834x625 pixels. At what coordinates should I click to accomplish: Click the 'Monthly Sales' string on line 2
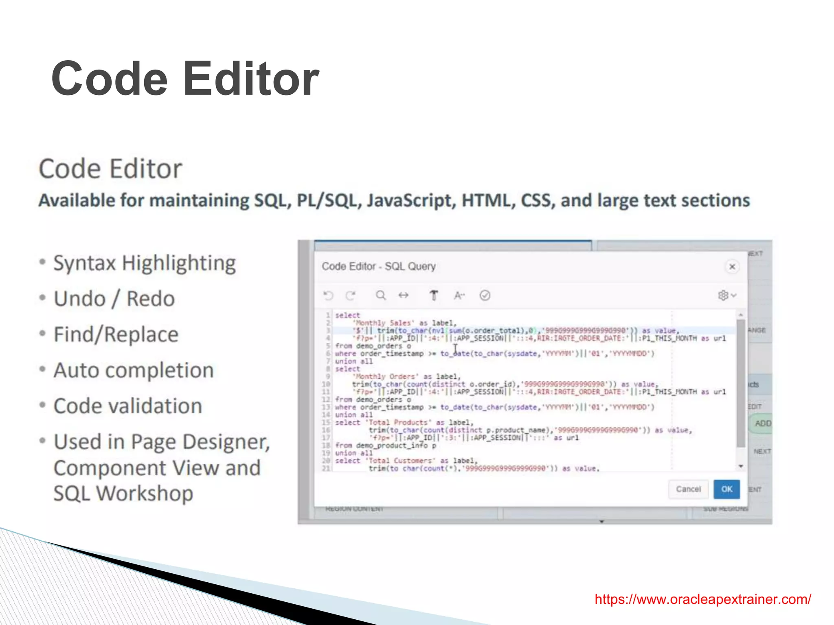(x=384, y=323)
